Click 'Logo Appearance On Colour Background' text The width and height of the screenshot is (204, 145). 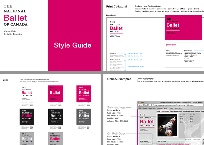coord(34,80)
